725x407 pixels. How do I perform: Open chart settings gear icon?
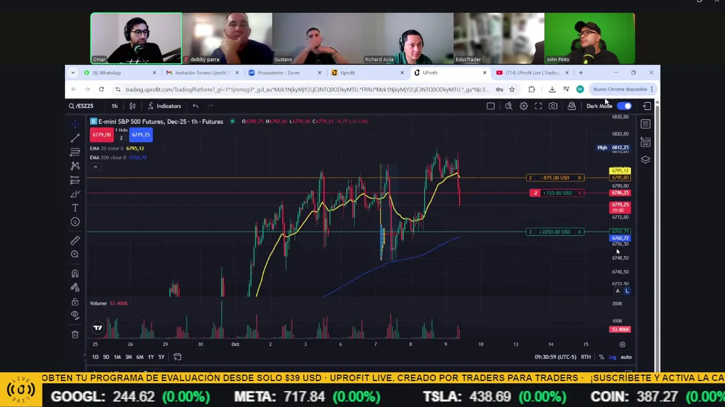pos(524,106)
